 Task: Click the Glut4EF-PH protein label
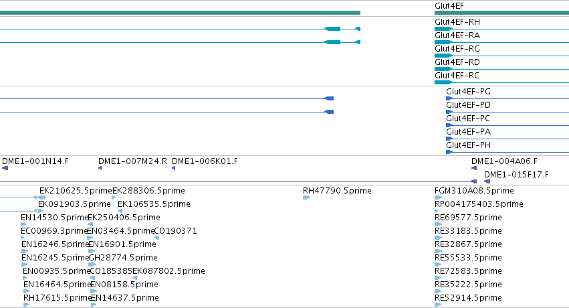click(468, 145)
